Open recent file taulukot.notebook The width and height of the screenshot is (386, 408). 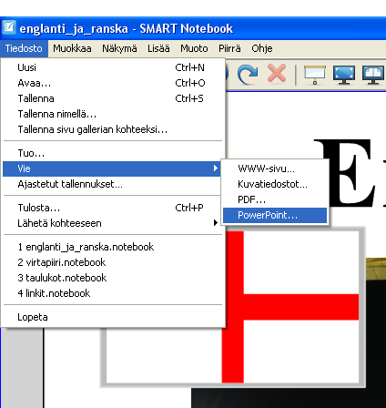[112, 278]
